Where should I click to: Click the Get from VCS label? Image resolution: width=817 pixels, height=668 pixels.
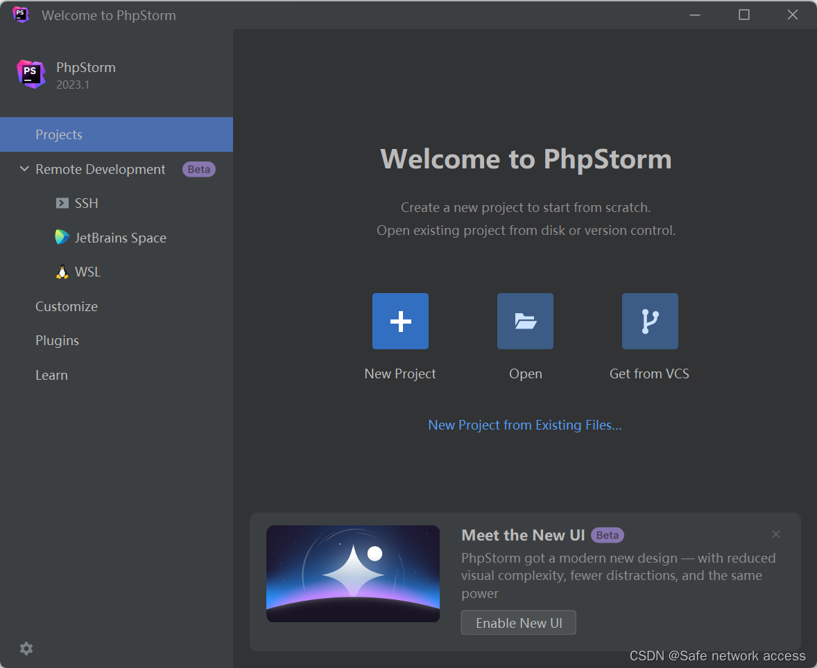649,373
